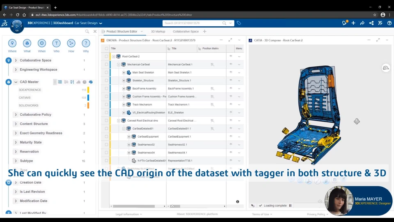Filter by SOLIDWORKS CAD Master tag
This screenshot has width=394, height=222.
click(28, 106)
